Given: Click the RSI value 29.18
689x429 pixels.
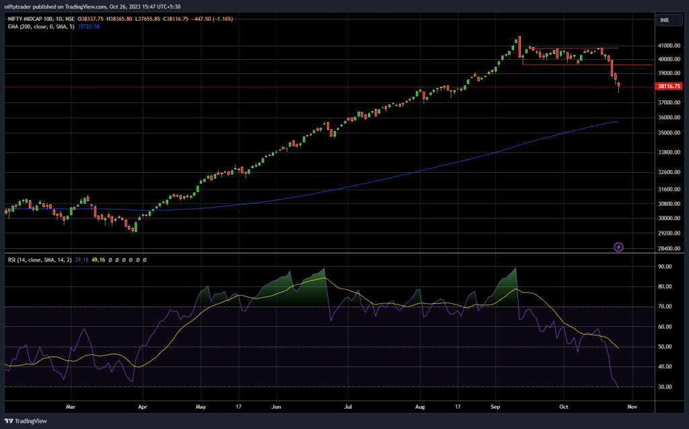Looking at the screenshot, I should click(x=81, y=260).
